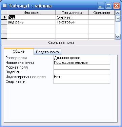
Task: Click the Новые значения label
Action: click(20, 62)
